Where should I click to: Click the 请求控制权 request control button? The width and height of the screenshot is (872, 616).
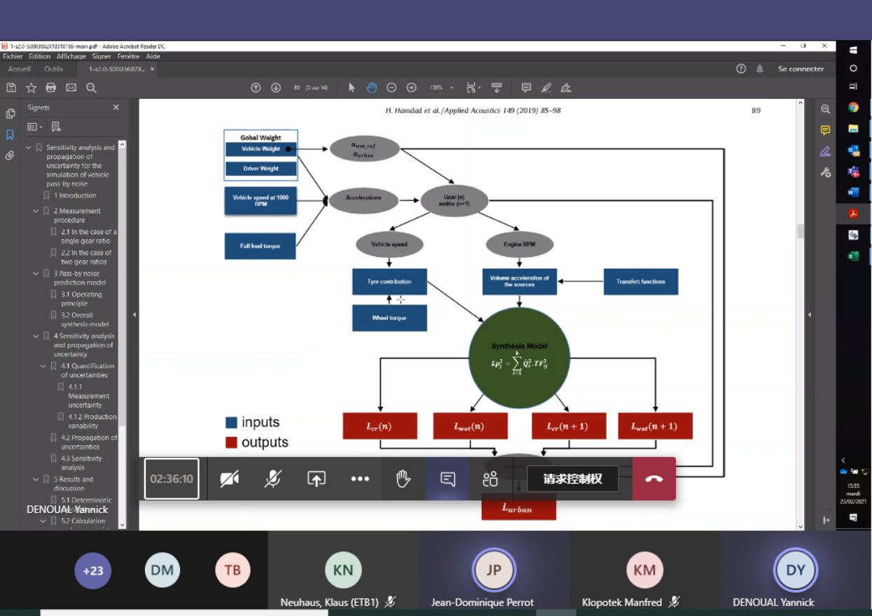coord(572,479)
